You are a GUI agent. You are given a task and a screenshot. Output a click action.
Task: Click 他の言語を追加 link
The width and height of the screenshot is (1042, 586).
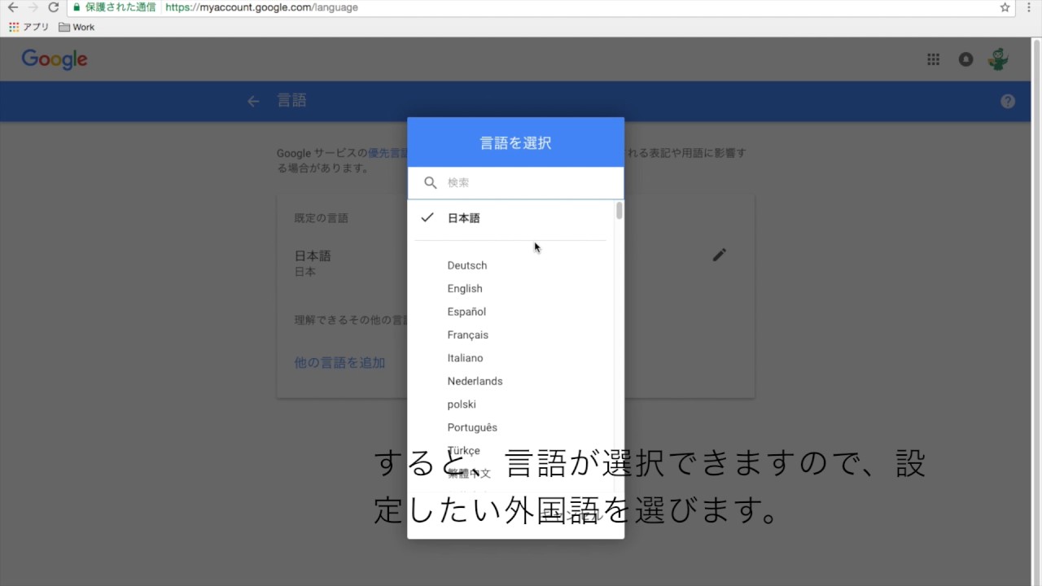(x=339, y=363)
